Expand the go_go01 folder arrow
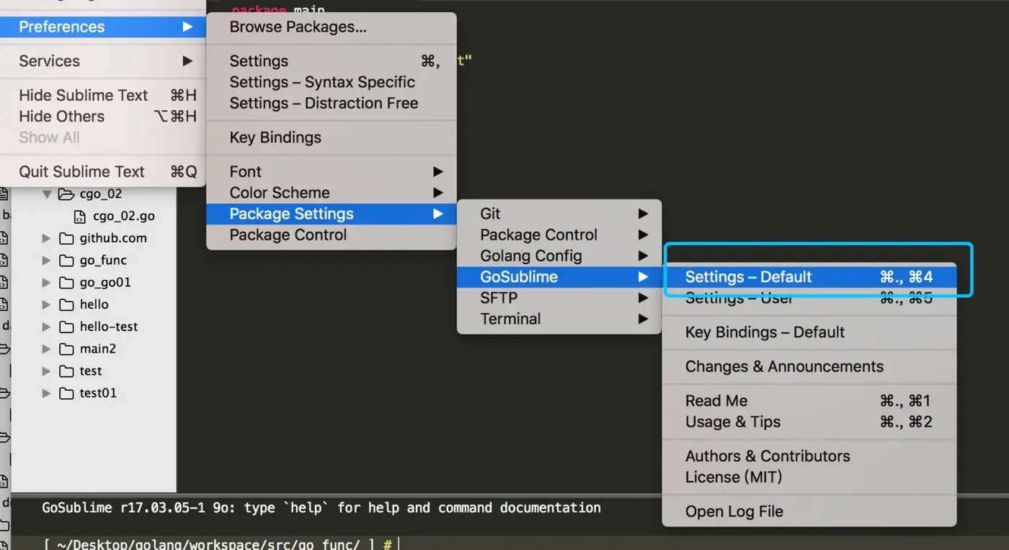The height and width of the screenshot is (550, 1009). coord(46,282)
